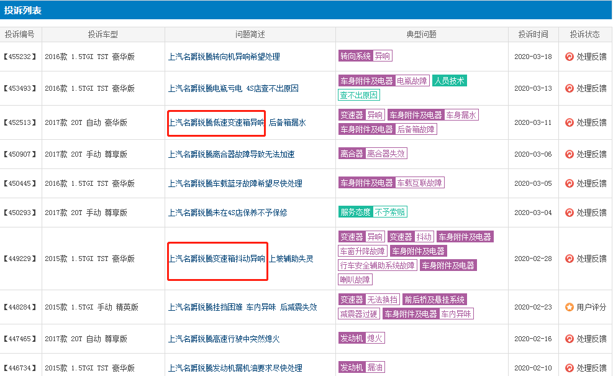
Task: Open complaint 上汽名爵锐腾转向机异响希望处理
Action: [224, 57]
